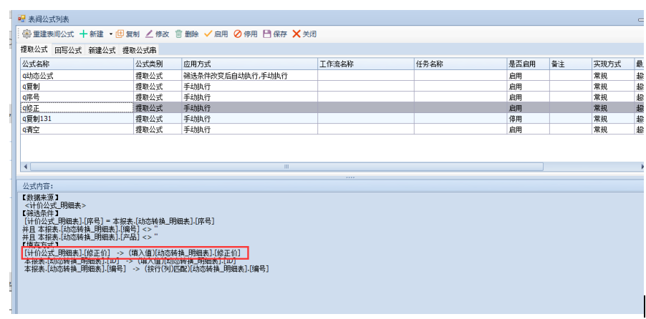Click the 修改 pencil icon
The width and height of the screenshot is (646, 319).
(149, 34)
